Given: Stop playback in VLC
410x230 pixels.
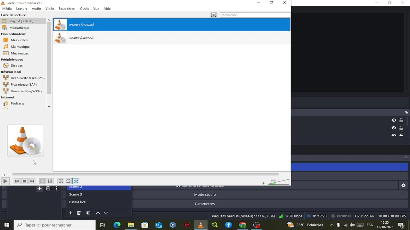Looking at the screenshot, I should pyautogui.click(x=24, y=181).
